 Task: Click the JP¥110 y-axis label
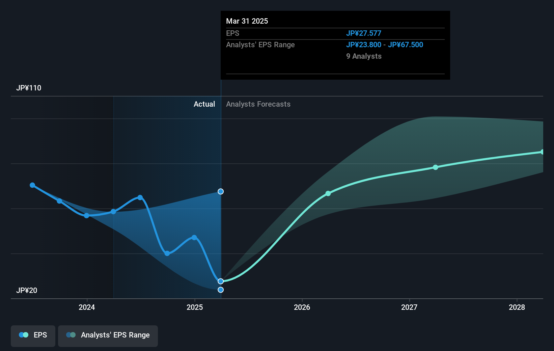[x=29, y=88]
